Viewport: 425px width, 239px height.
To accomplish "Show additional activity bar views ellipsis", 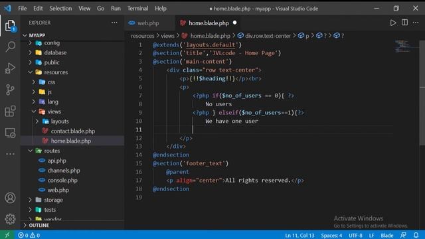I will click(x=11, y=154).
